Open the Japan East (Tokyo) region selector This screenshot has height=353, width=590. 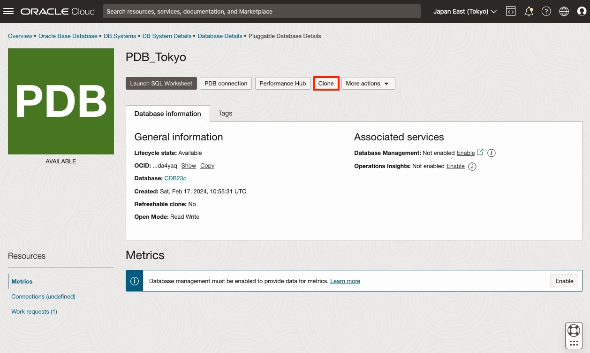pyautogui.click(x=464, y=11)
